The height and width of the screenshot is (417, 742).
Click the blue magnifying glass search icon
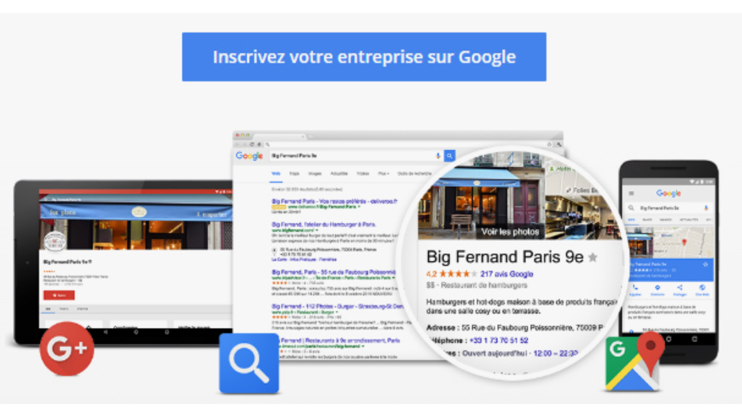coord(249,363)
